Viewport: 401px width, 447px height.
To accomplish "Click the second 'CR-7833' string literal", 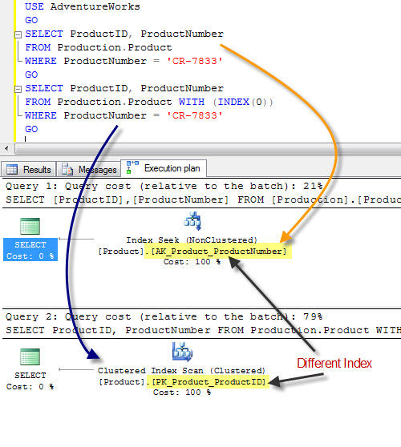I will pos(194,115).
